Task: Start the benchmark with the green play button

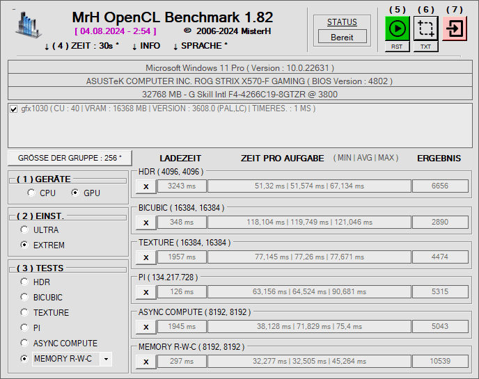Action: (x=397, y=29)
